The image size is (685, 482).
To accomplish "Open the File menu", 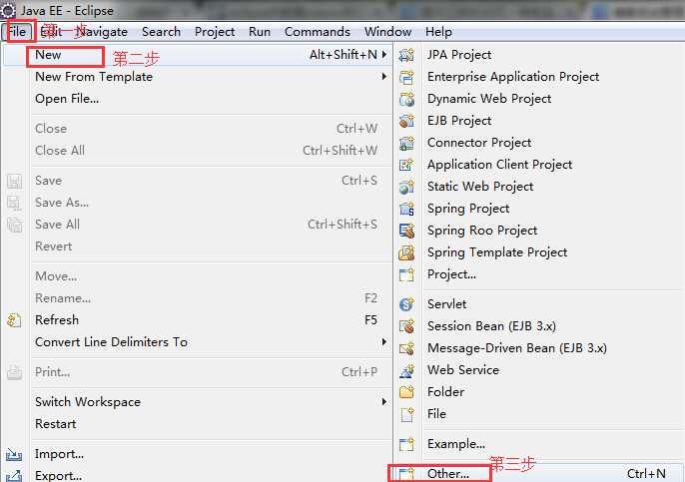I will pyautogui.click(x=18, y=32).
